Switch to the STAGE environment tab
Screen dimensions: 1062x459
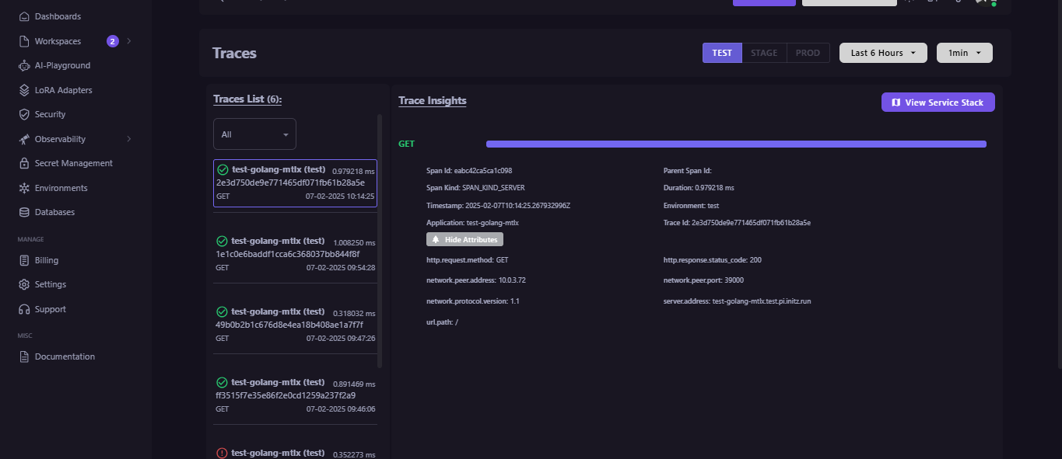[x=764, y=53]
